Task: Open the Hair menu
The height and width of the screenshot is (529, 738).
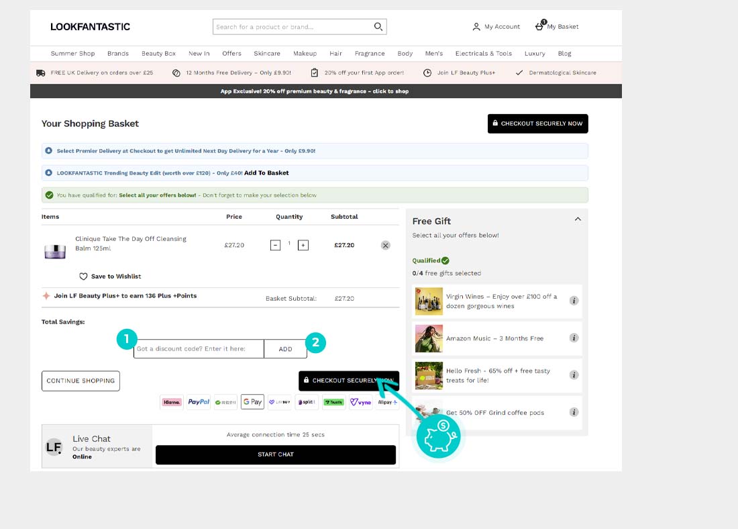Action: pyautogui.click(x=335, y=54)
